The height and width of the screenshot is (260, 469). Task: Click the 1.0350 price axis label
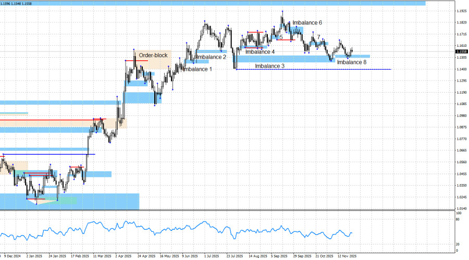(x=462, y=185)
